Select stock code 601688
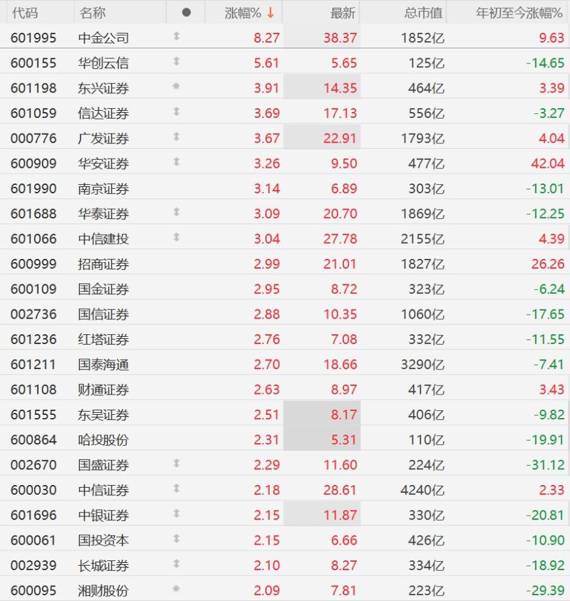This screenshot has height=601, width=570. (33, 214)
